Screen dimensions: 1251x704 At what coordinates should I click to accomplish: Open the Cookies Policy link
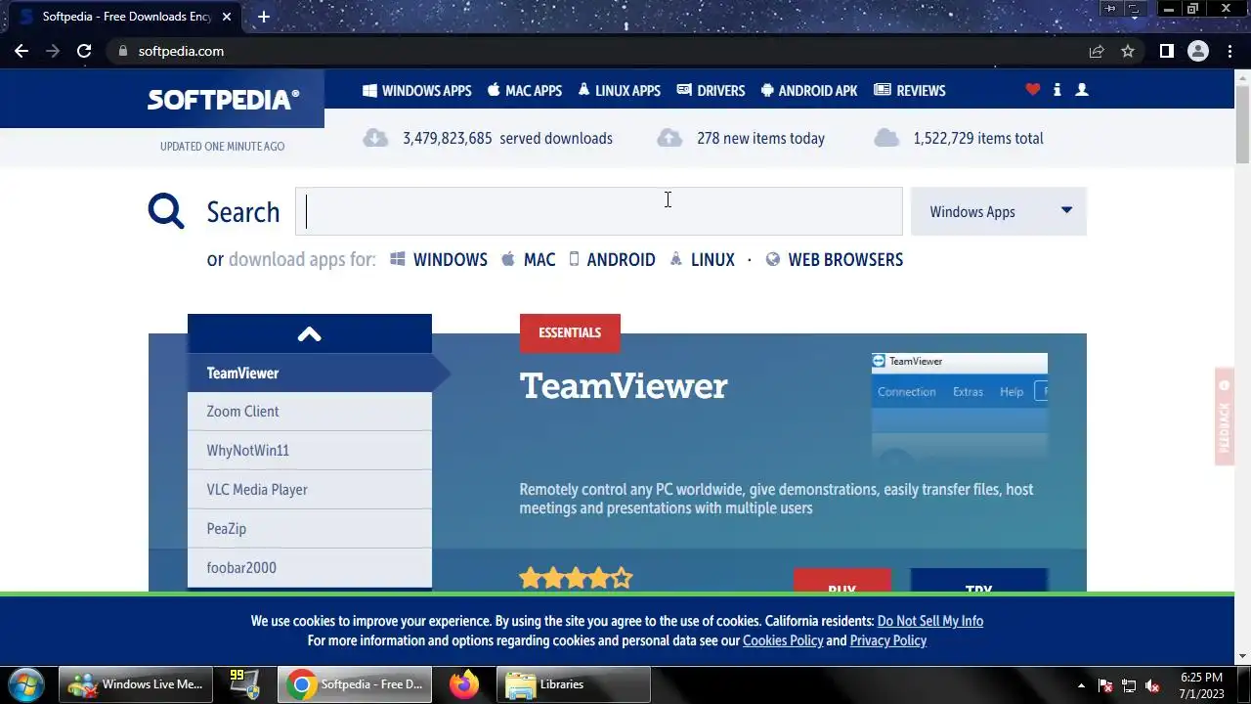(783, 640)
